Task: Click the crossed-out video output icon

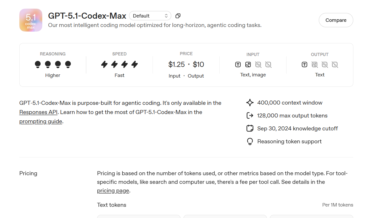Action: tap(335, 65)
